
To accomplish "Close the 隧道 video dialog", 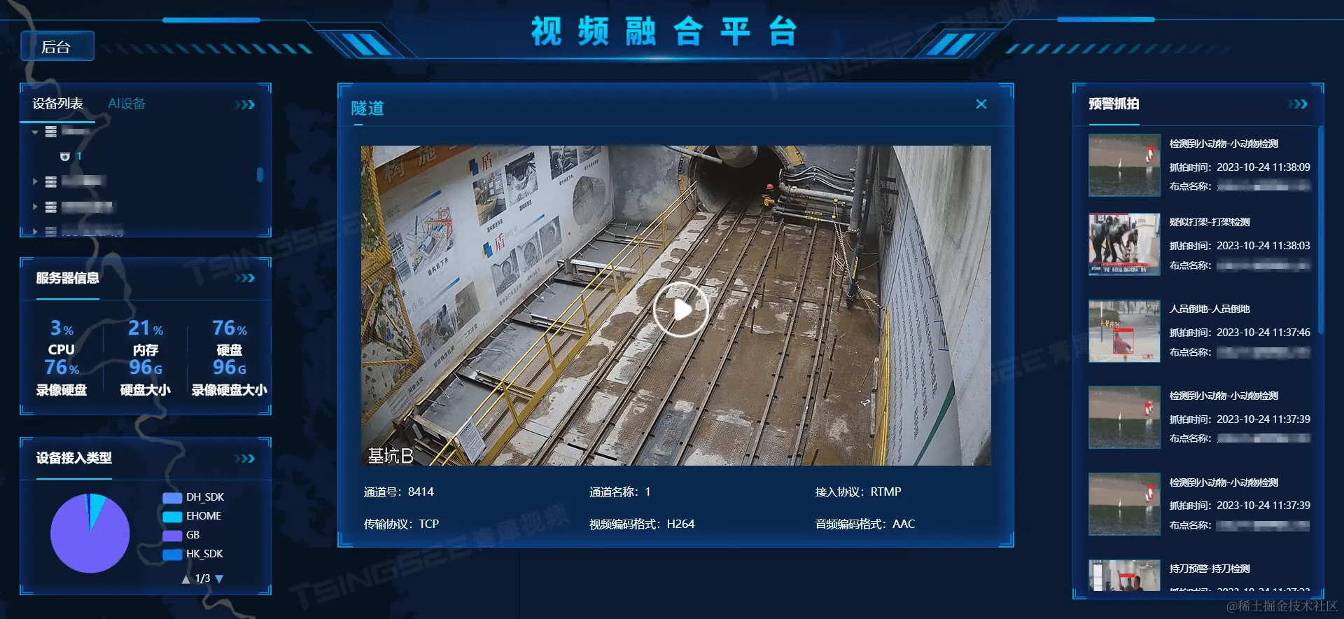I will pyautogui.click(x=981, y=104).
